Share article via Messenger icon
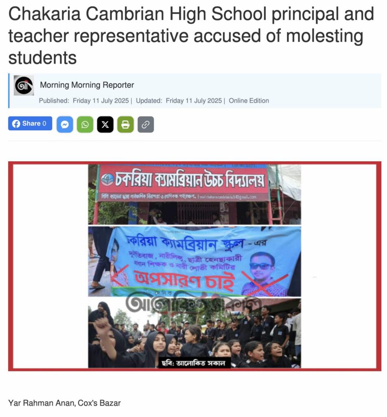The height and width of the screenshot is (417, 387). click(x=65, y=125)
